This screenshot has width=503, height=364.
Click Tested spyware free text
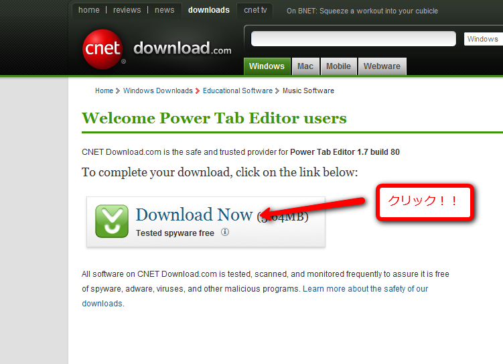[175, 233]
